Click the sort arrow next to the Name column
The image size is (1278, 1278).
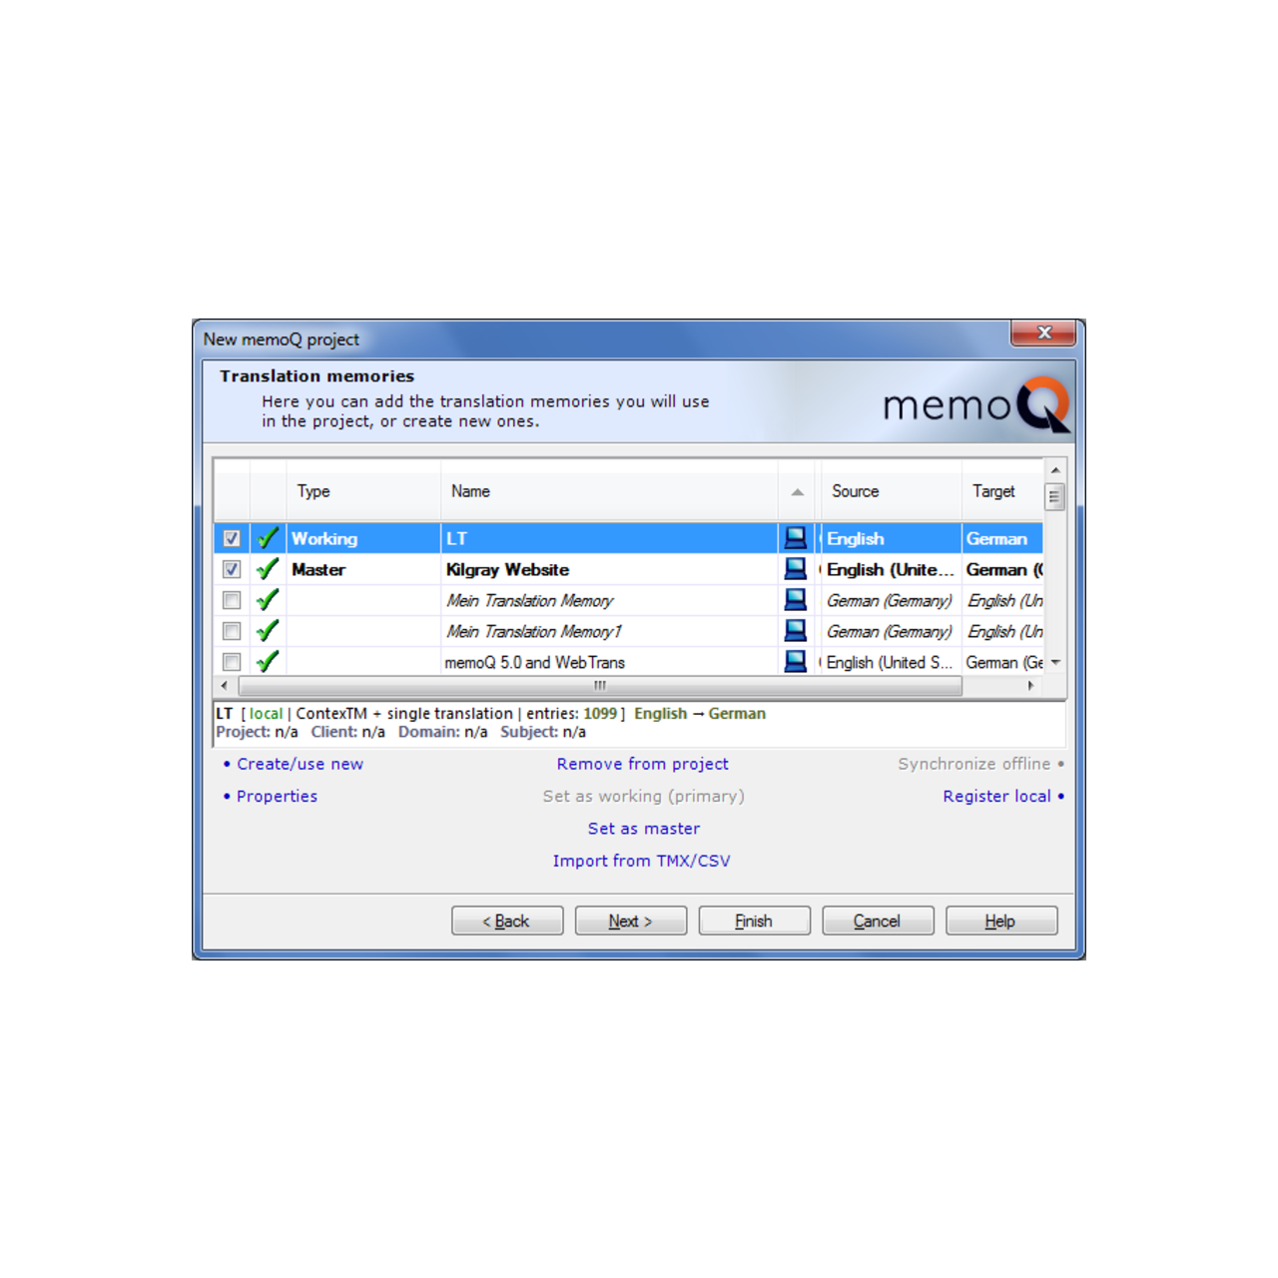click(797, 492)
